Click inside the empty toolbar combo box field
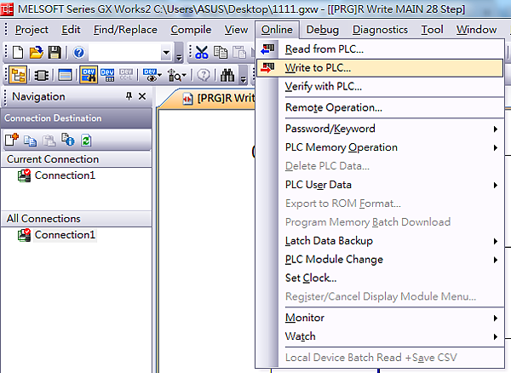Screen dimensions: 511x373 tap(125, 53)
